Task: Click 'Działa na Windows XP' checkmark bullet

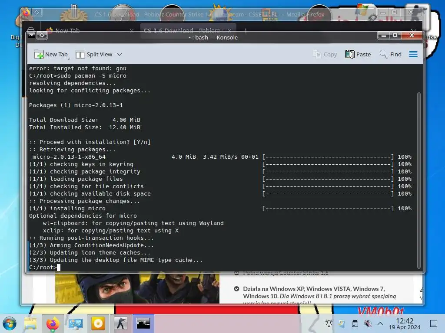Action: tap(236, 289)
